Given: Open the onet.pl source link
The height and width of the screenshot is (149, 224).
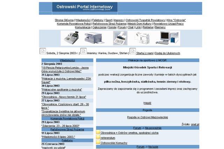Looking at the screenshot, I should [195, 124].
